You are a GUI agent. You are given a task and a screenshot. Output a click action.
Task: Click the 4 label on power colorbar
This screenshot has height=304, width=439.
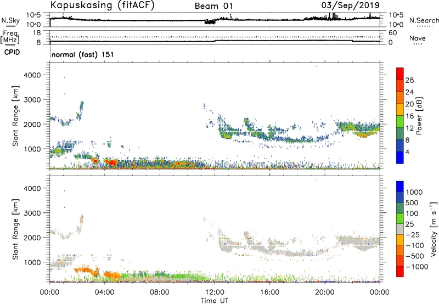click(408, 152)
